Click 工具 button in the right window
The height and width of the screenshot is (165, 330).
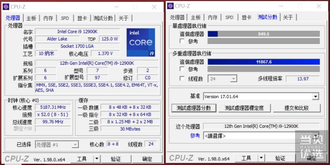click(246, 158)
